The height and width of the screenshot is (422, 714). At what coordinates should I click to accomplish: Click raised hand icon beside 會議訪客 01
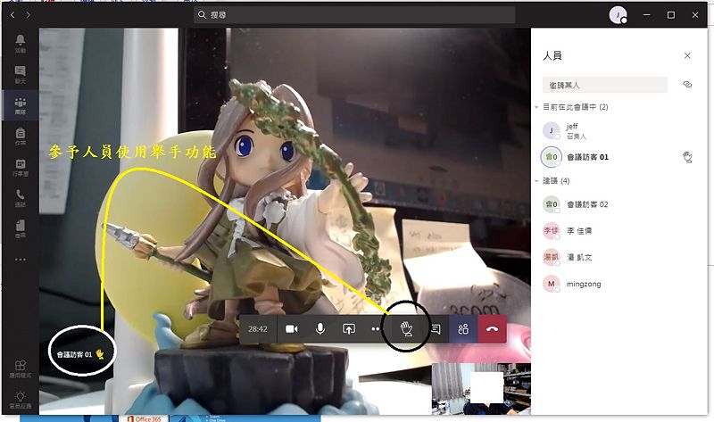[x=687, y=157]
